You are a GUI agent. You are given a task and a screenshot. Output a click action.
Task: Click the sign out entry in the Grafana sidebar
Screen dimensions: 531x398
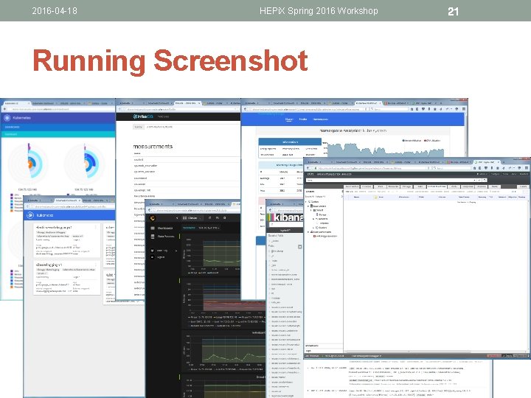pyautogui.click(x=158, y=257)
